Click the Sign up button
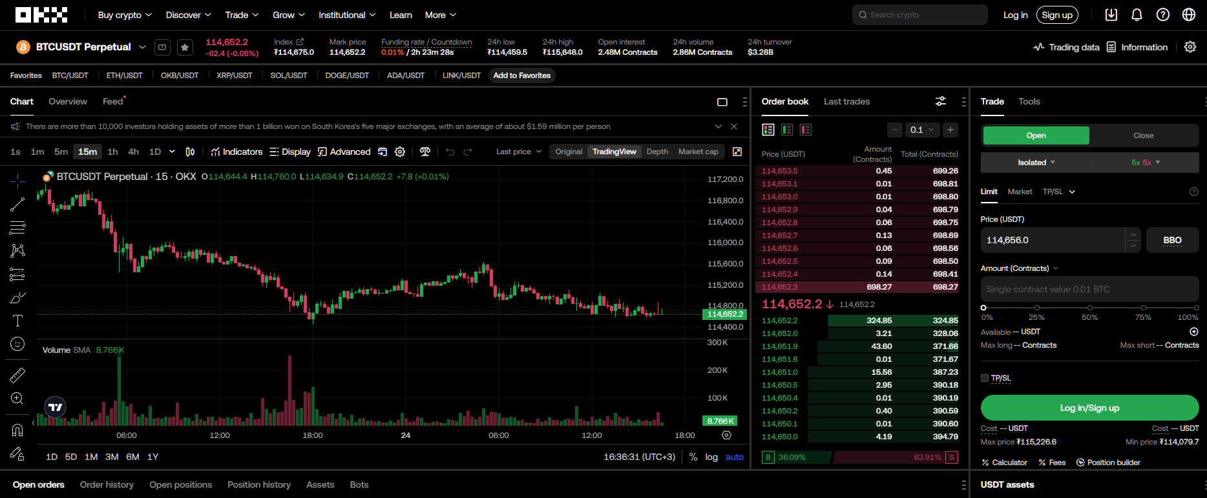 [x=1057, y=15]
